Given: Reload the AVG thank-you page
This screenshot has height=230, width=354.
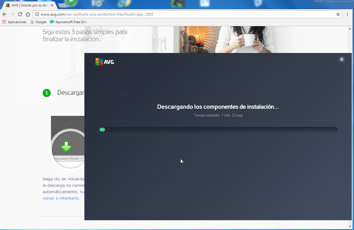Looking at the screenshot, I should pyautogui.click(x=20, y=14).
